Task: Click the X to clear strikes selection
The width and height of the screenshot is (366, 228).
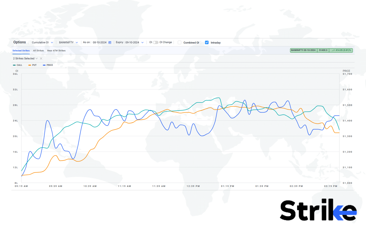Action: pos(41,58)
